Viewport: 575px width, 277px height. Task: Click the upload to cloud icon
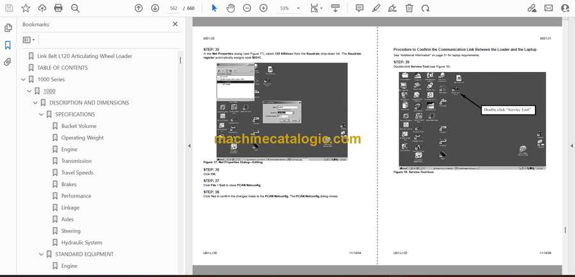tap(42, 8)
